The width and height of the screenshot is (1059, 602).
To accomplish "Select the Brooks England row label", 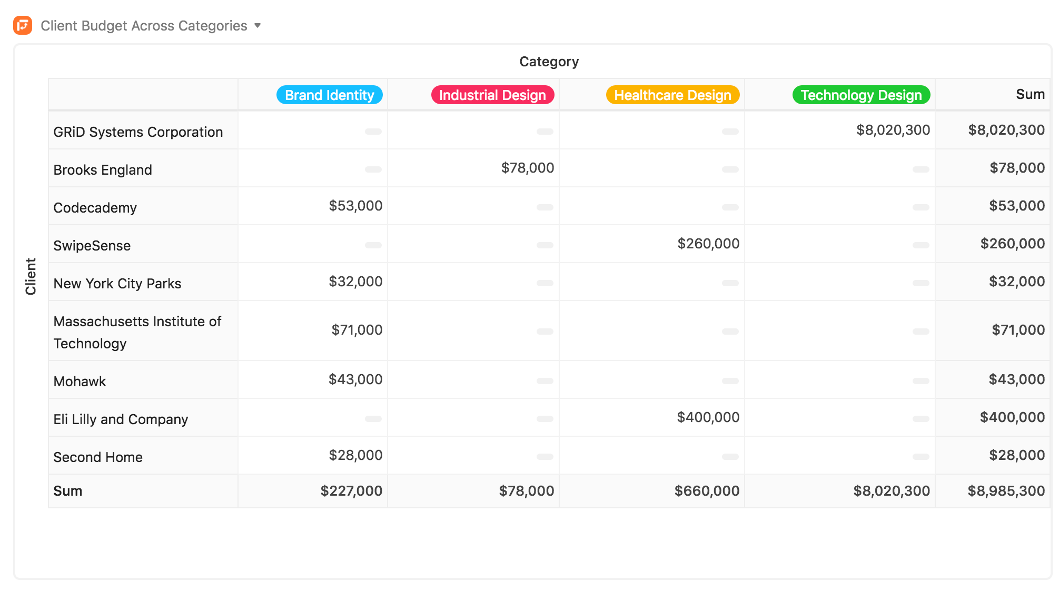I will click(x=103, y=170).
